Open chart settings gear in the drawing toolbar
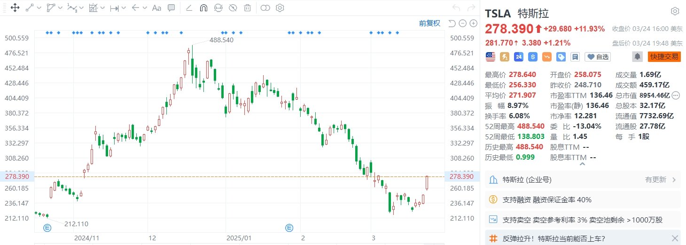The height and width of the screenshot is (245, 686). [280, 8]
